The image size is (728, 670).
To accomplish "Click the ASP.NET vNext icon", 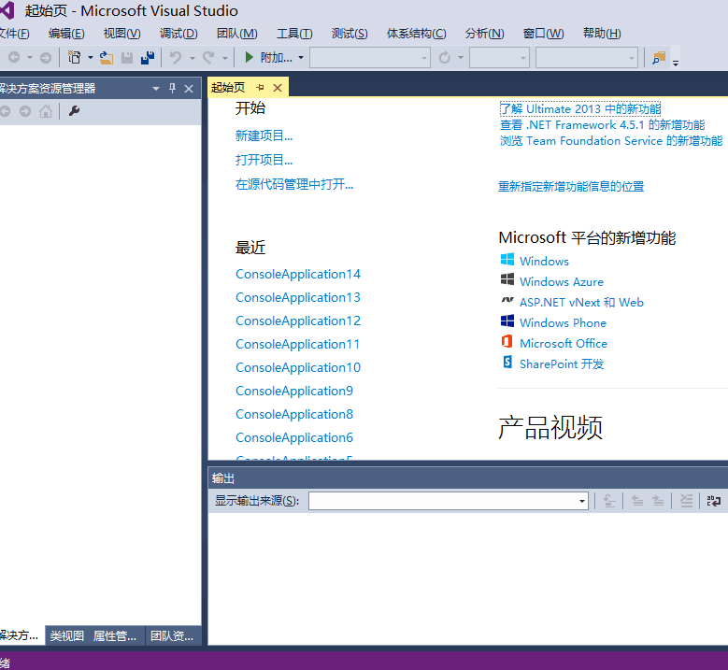I will pyautogui.click(x=507, y=300).
